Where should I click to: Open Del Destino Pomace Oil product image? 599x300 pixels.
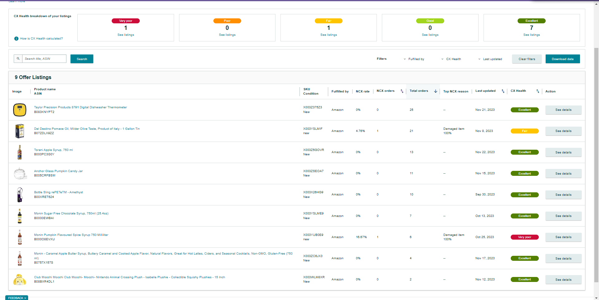coord(20,131)
